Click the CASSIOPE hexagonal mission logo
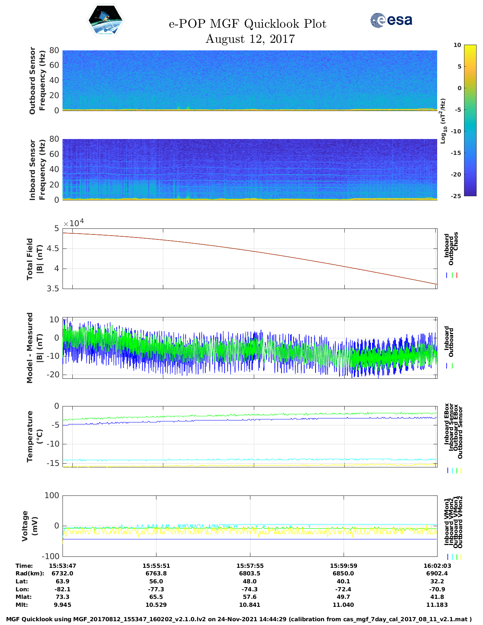Screen dimensions: 483x625 coord(105,20)
